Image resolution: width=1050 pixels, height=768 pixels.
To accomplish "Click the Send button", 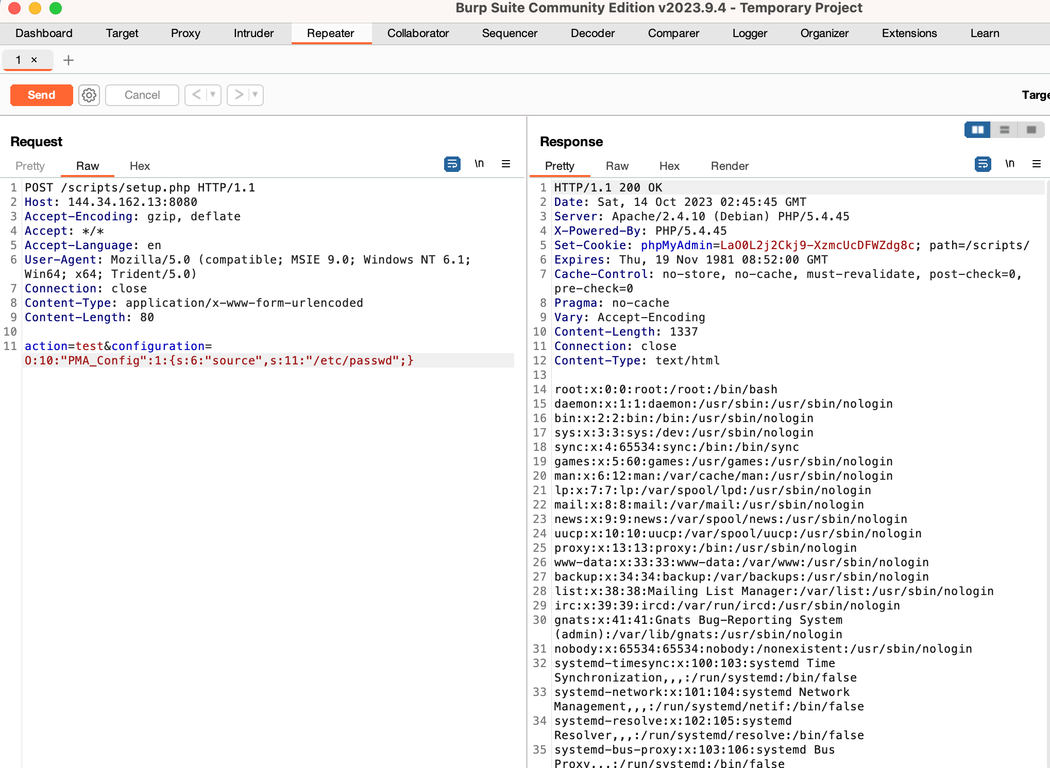I will click(41, 95).
